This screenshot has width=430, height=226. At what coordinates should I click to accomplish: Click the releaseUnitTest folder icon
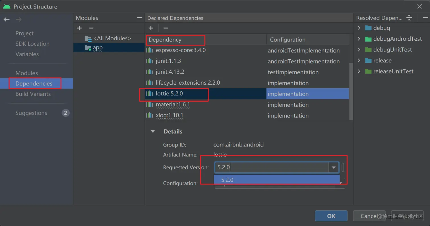[368, 71]
